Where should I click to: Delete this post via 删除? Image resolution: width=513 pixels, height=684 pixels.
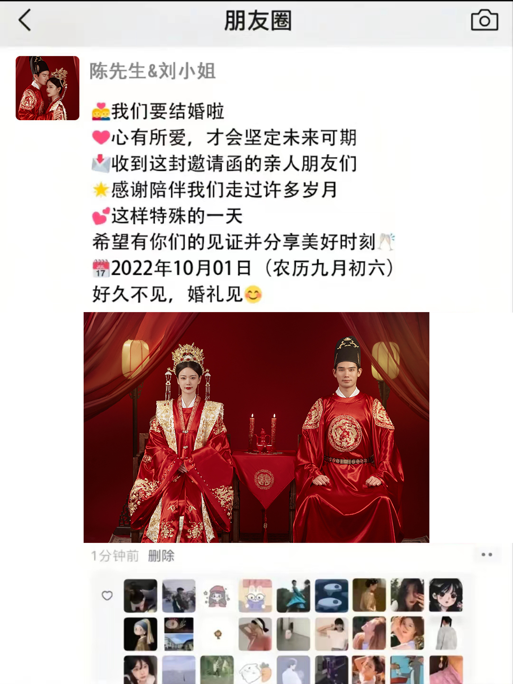161,556
